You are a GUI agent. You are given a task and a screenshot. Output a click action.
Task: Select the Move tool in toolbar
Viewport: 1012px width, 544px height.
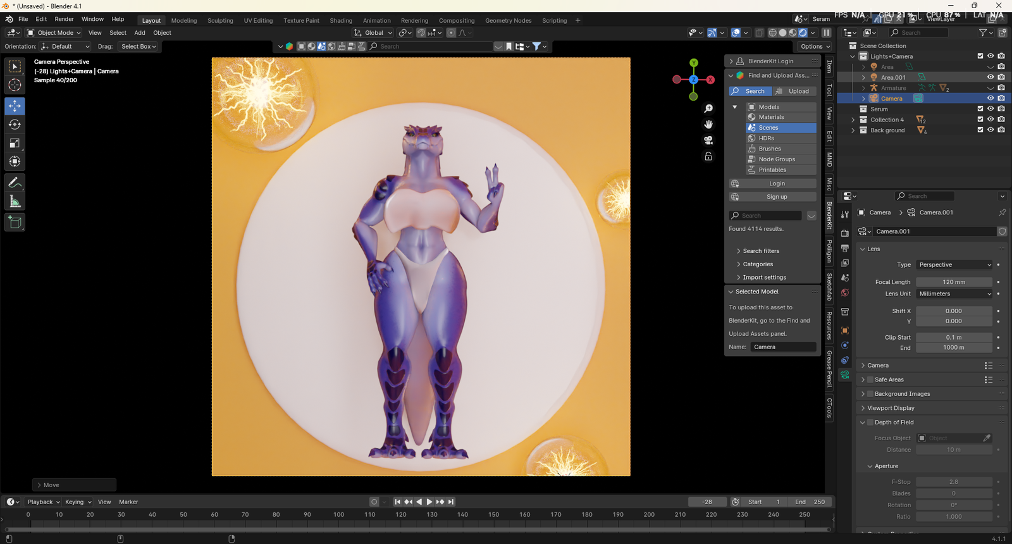click(15, 106)
